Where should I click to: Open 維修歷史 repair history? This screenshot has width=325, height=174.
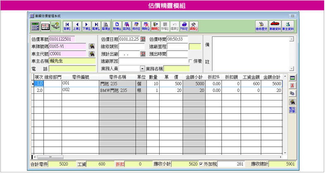pyautogui.click(x=261, y=26)
